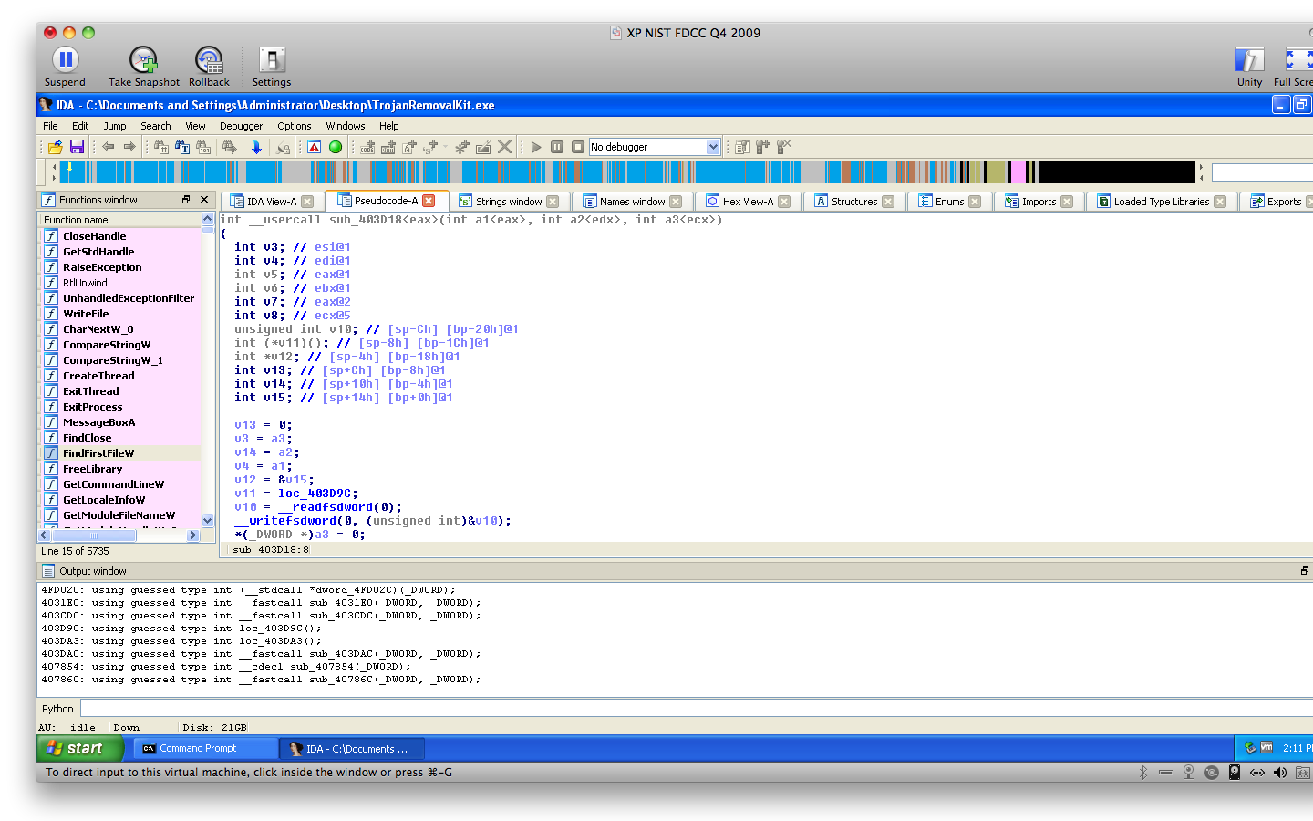1313x821 pixels.
Task: Select the Make Code toolbar icon
Action: (x=367, y=146)
